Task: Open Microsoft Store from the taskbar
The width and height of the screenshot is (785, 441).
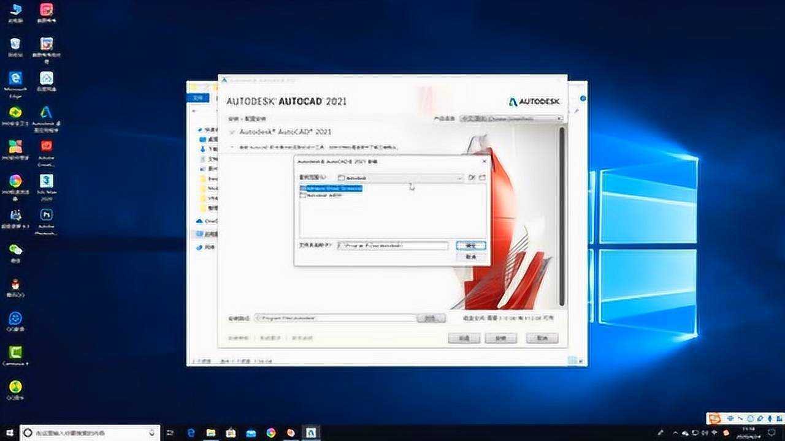Action: tap(231, 432)
